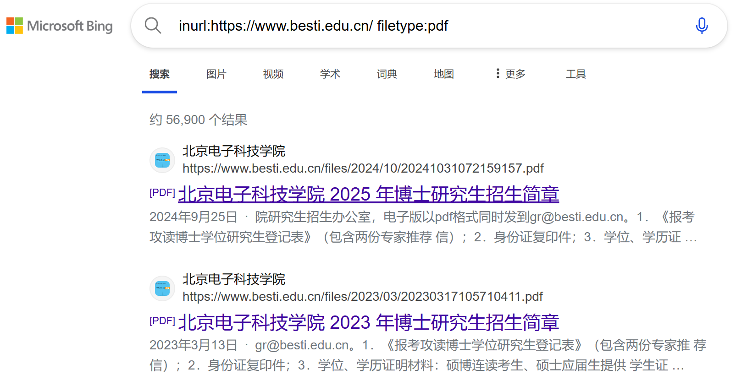
Task: Click site name above the 2024 PDF URL
Action: (x=234, y=151)
